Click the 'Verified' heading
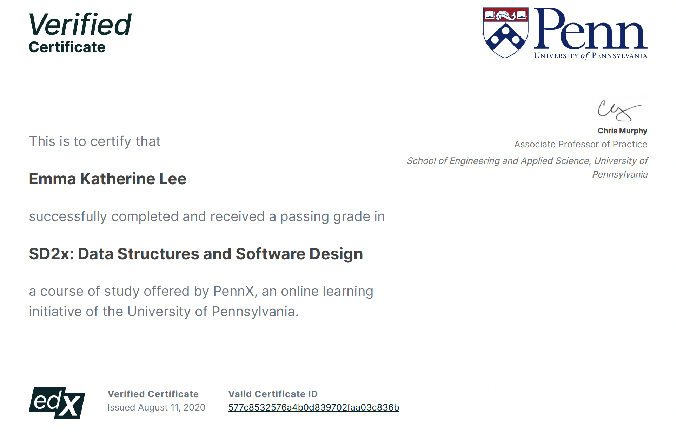The height and width of the screenshot is (440, 676). pyautogui.click(x=80, y=25)
